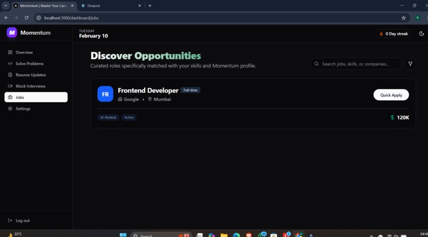This screenshot has height=237, width=428.
Task: Go to Solve Problems section
Action: coord(36,63)
